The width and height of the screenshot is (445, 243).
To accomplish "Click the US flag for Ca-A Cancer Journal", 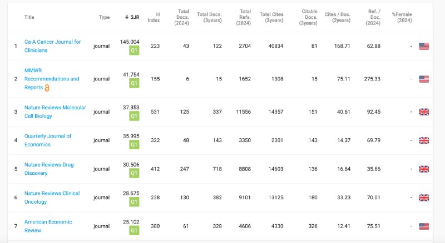I will click(x=424, y=46).
